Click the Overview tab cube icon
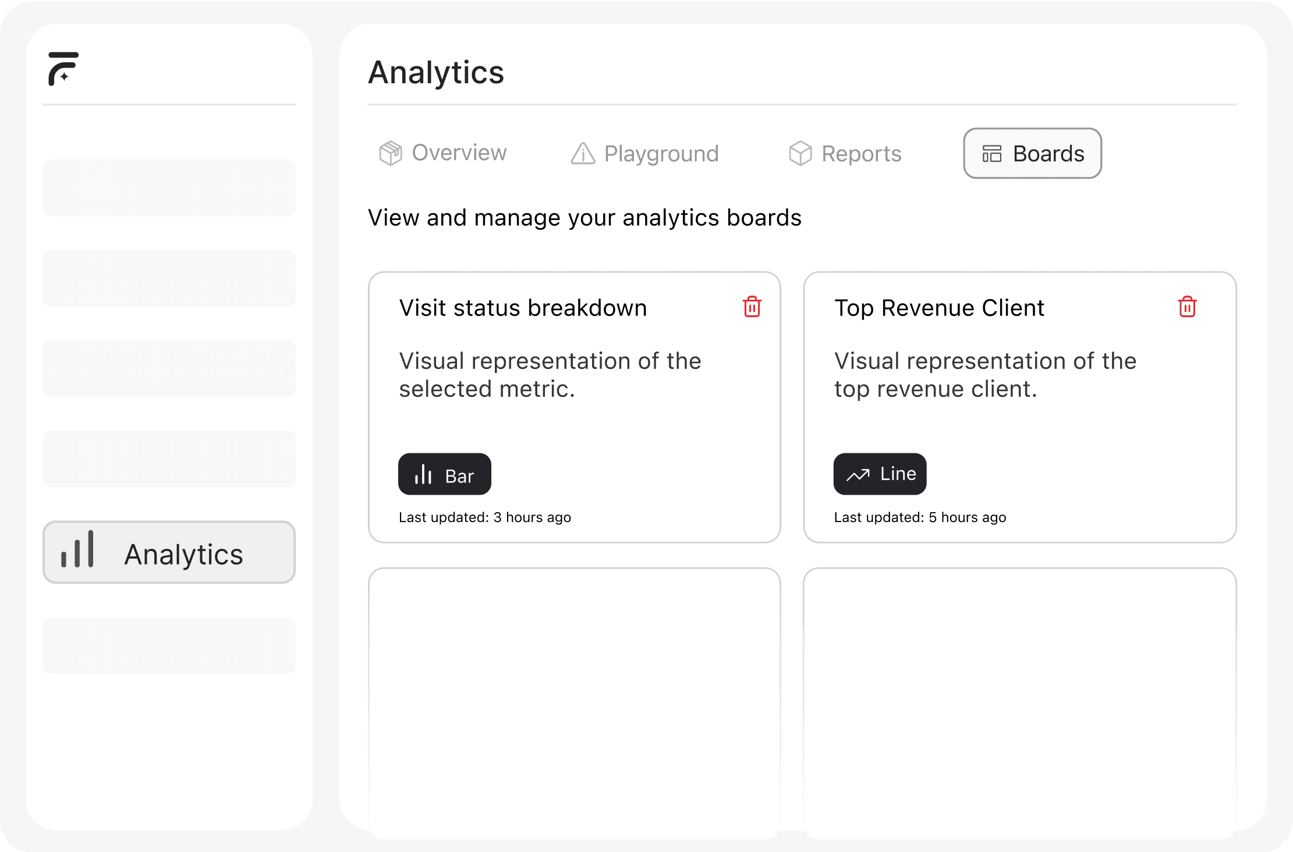Viewport: 1293px width, 852px height. click(391, 154)
